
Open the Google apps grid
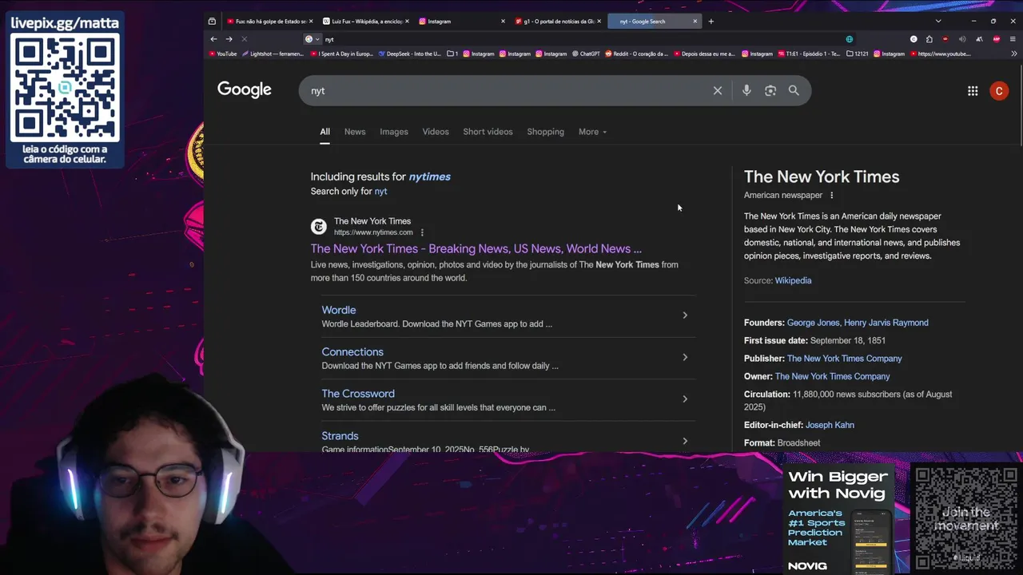[973, 91]
